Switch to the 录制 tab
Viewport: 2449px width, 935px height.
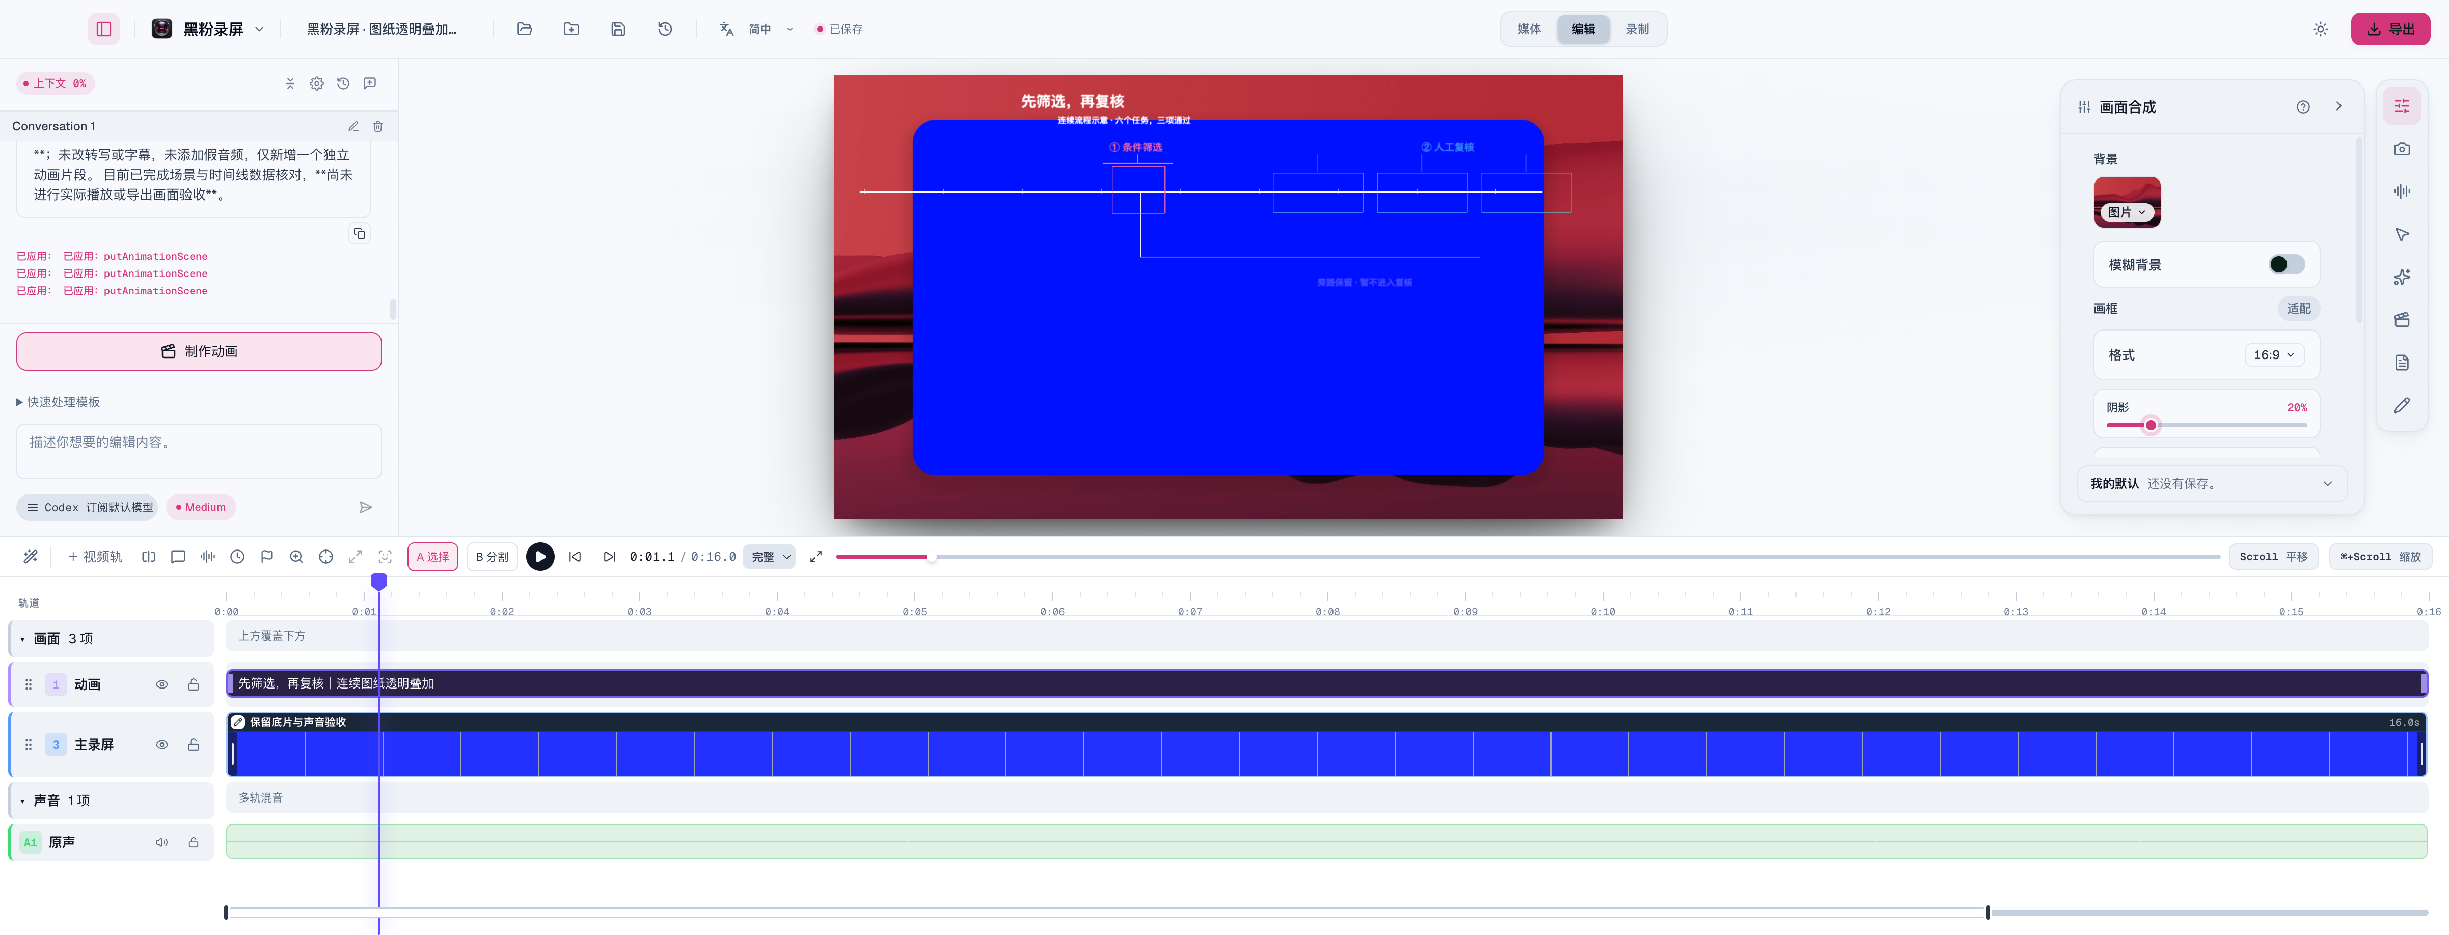point(1637,30)
